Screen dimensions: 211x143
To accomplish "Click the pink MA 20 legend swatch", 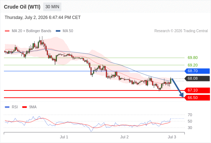I will coord(7,31).
